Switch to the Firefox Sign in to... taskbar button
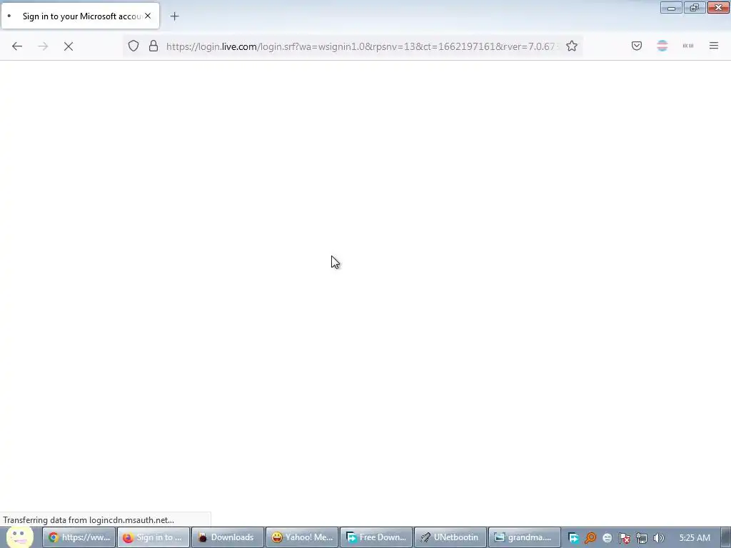This screenshot has width=731, height=548. [x=153, y=537]
